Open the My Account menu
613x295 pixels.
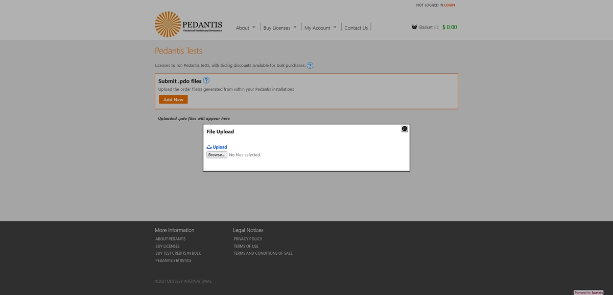click(x=317, y=28)
